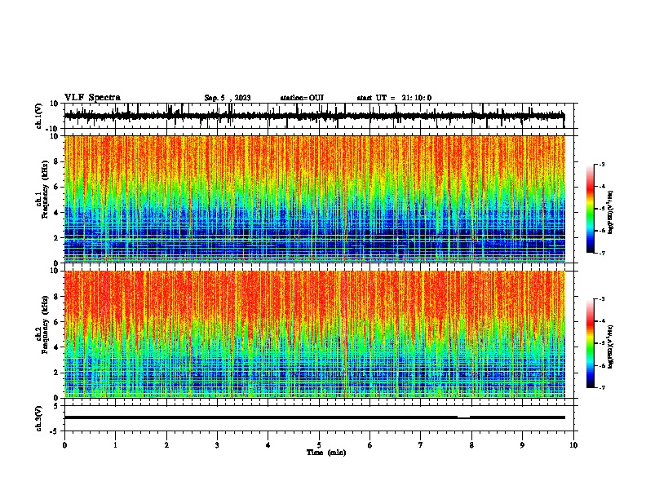Screen dimensions: 646x499
Task: Click the "VLF Spectra" plot title
Action: (x=92, y=98)
